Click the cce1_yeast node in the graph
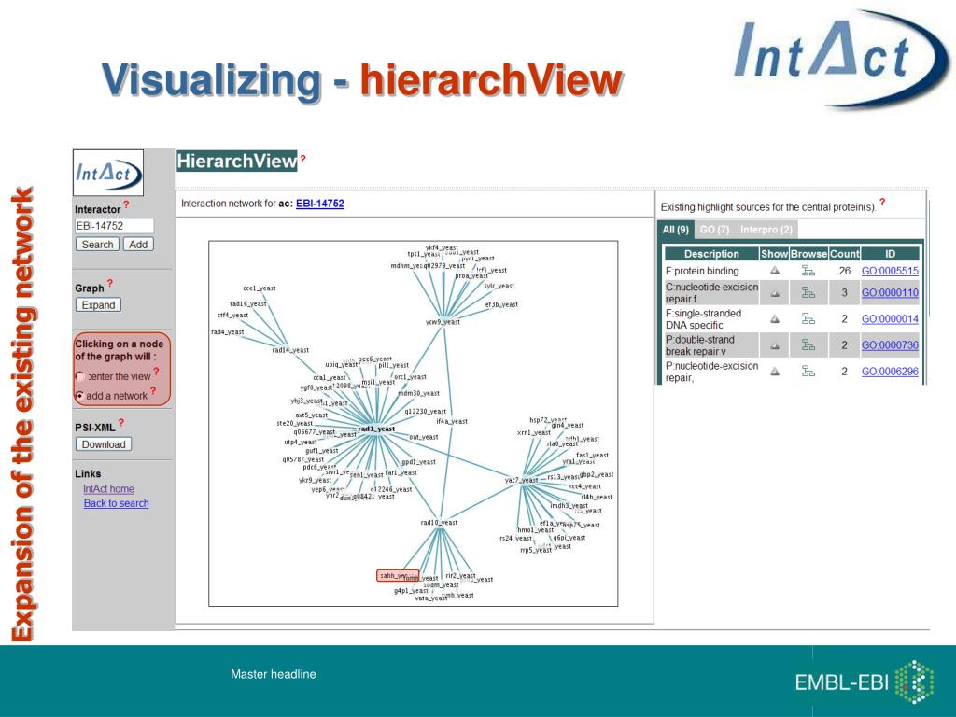The image size is (956, 717). coord(260,288)
